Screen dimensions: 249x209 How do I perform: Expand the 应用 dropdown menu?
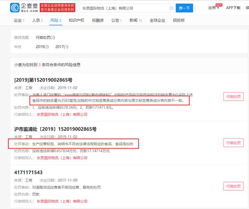[214, 8]
